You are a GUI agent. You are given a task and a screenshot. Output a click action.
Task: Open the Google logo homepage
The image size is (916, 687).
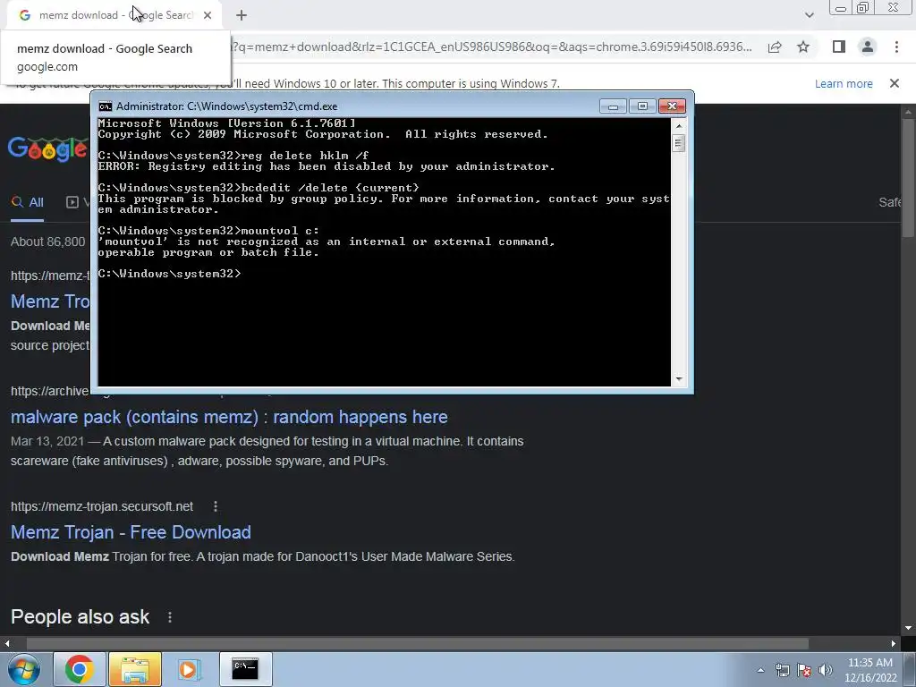tap(47, 150)
